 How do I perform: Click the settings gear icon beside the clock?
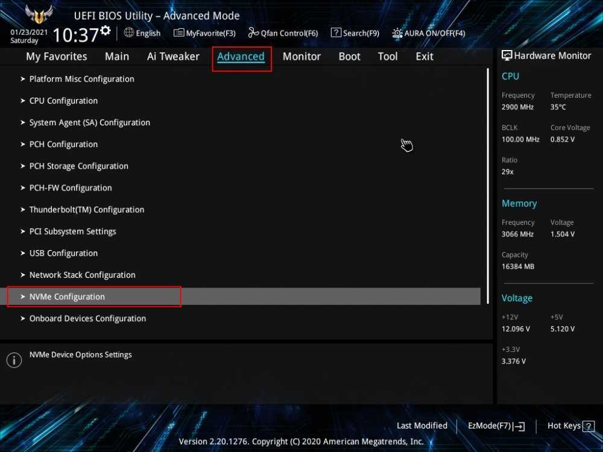coord(106,30)
